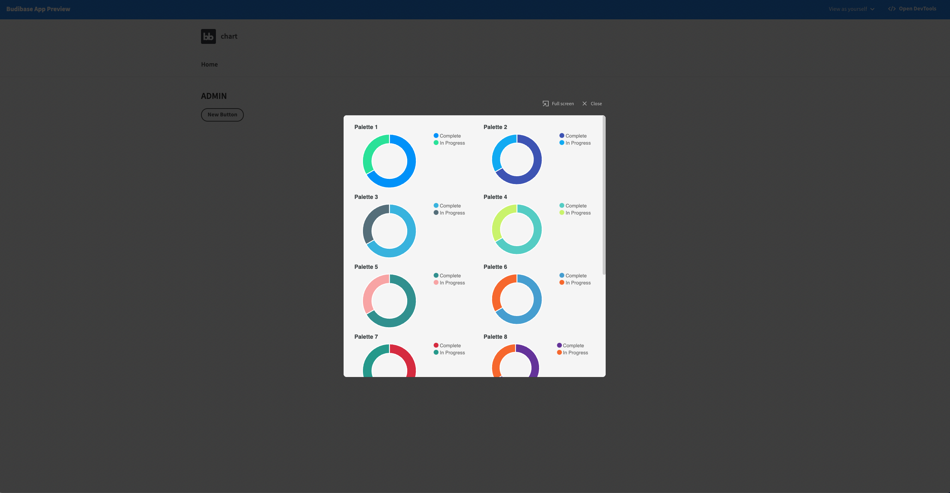
Task: Click the Open DevTools button
Action: pyautogui.click(x=912, y=9)
